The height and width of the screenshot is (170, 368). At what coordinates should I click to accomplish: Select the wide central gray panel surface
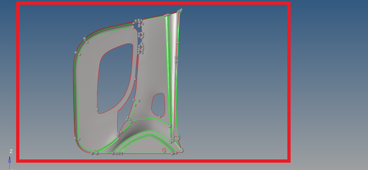coord(153,66)
